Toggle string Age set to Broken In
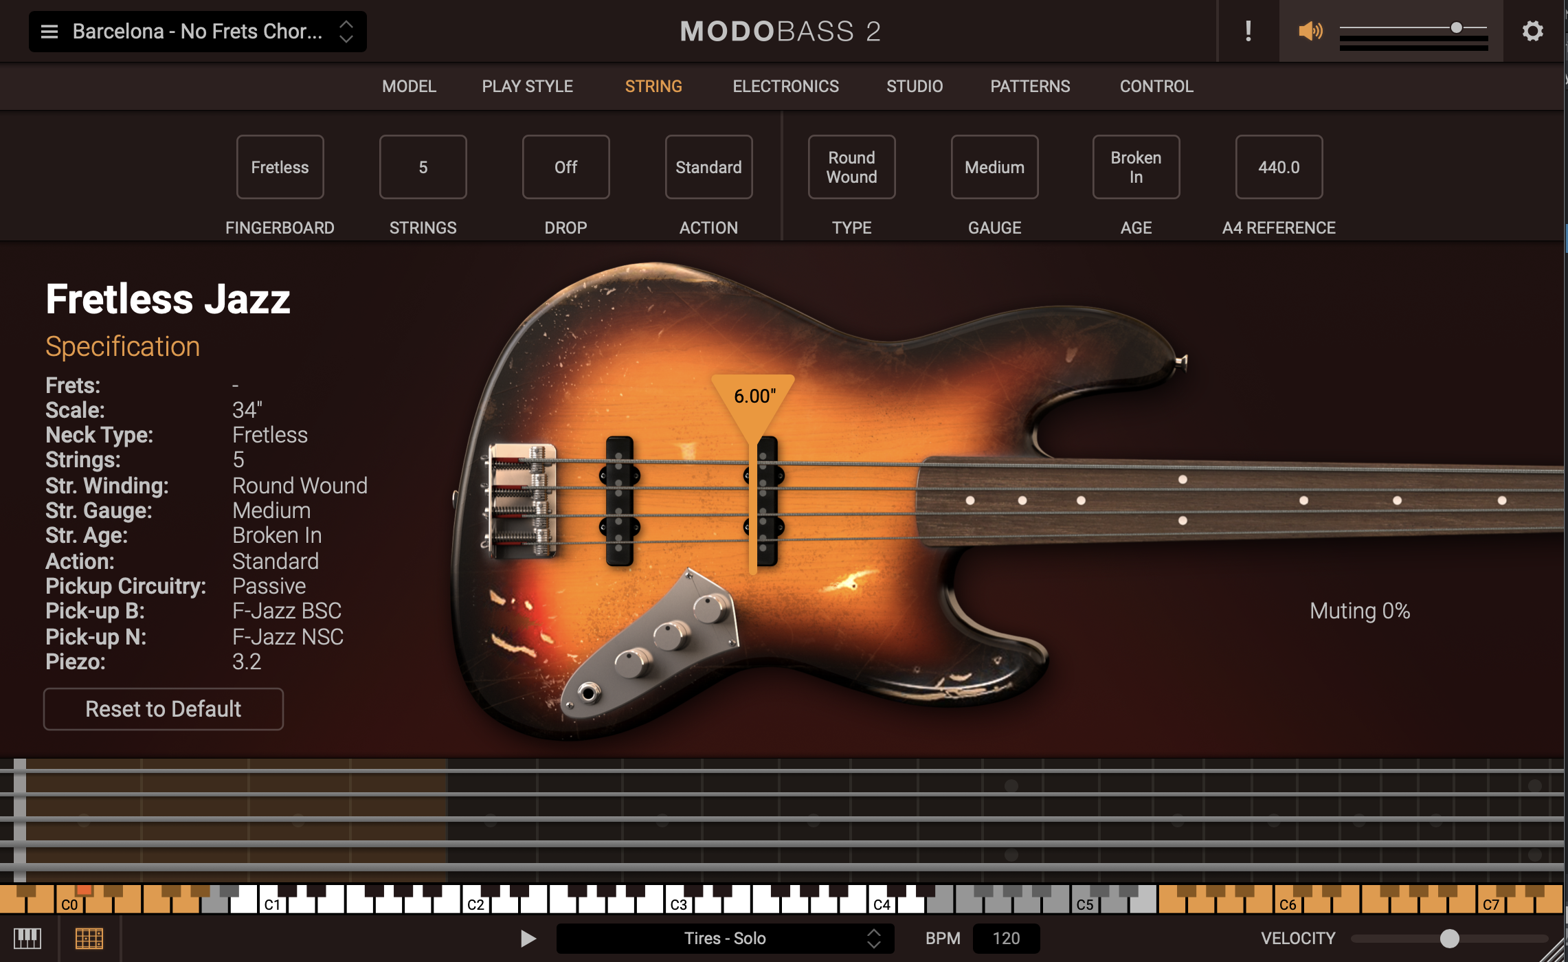Viewport: 1568px width, 962px height. pos(1135,167)
